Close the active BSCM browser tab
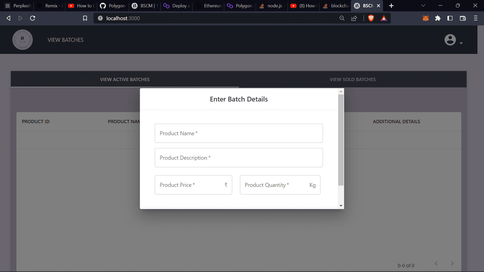The image size is (484, 272). pyautogui.click(x=378, y=6)
